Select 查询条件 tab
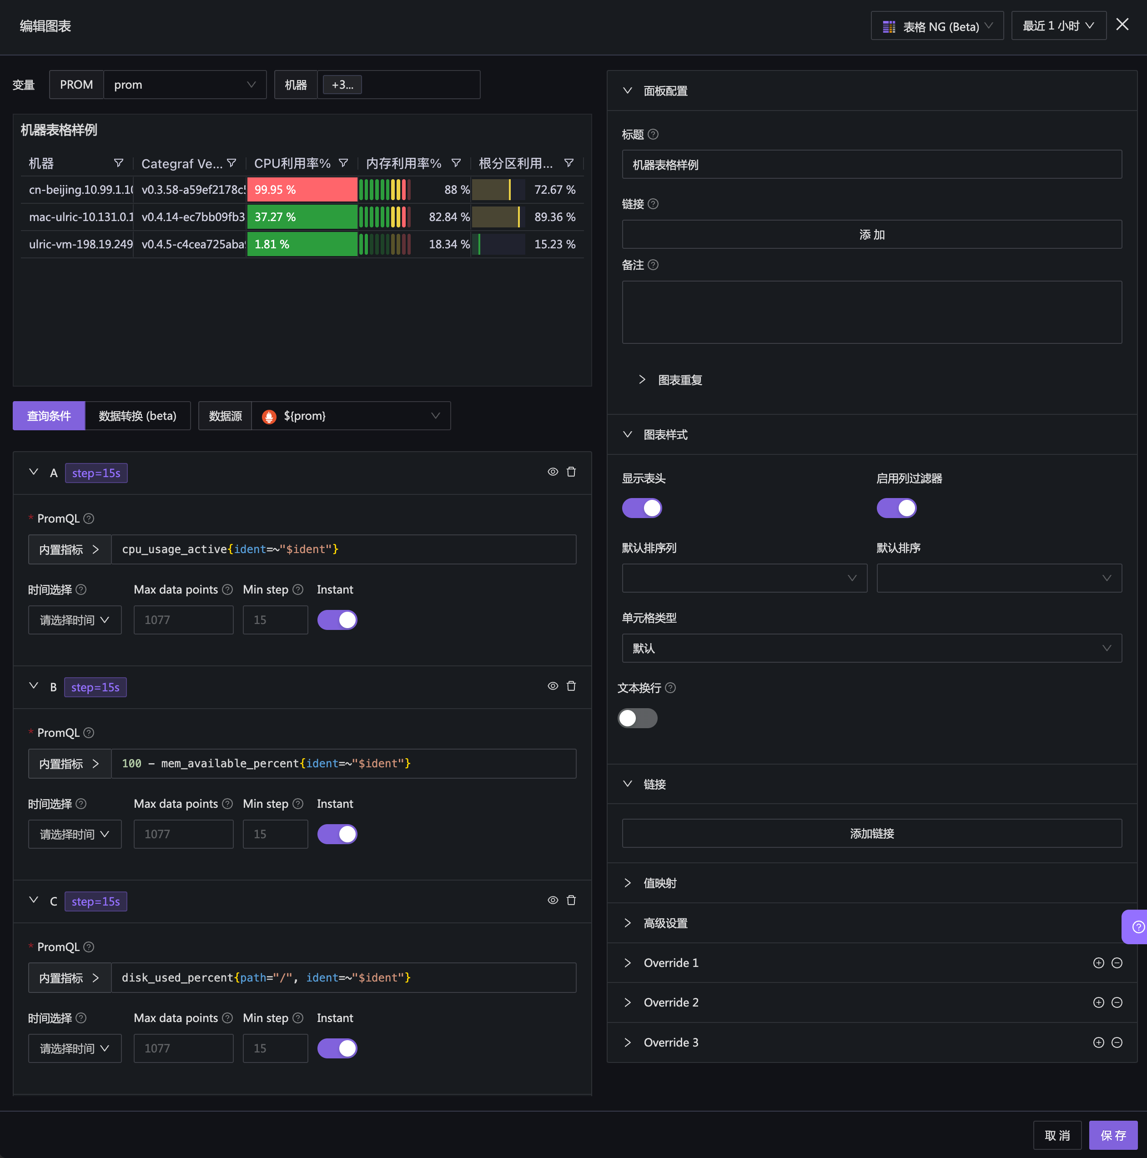The height and width of the screenshot is (1158, 1147). click(49, 416)
